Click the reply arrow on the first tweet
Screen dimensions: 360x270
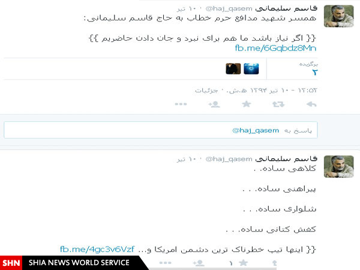click(x=311, y=104)
